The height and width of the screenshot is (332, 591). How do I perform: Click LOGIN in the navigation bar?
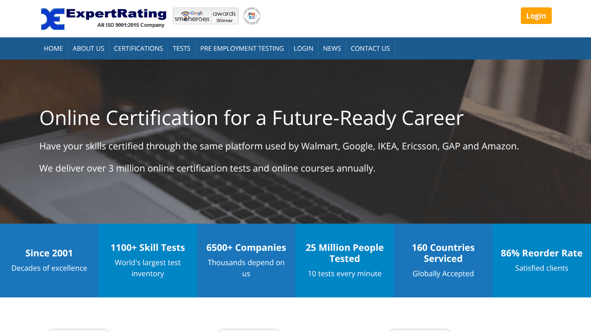tap(303, 48)
